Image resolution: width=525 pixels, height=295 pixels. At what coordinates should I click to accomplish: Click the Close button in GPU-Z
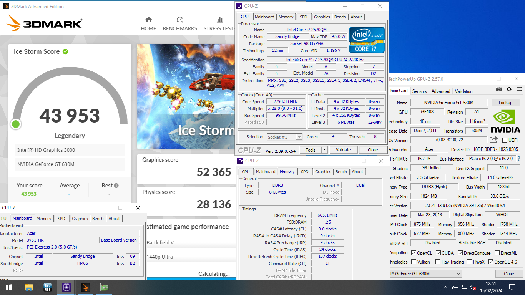509,274
